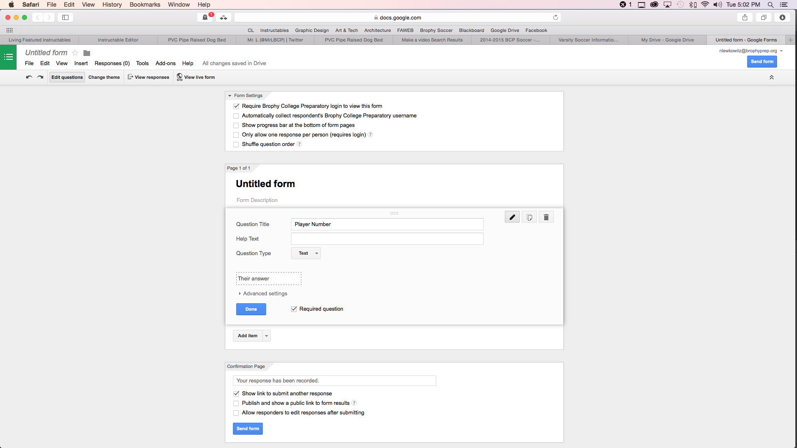Click the bottom Send form button

point(248,429)
